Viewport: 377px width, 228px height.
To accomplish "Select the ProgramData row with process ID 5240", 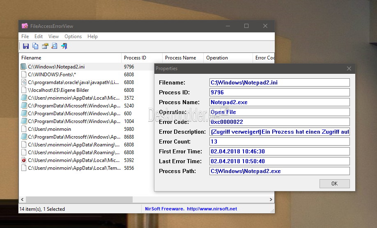I will tap(87, 106).
